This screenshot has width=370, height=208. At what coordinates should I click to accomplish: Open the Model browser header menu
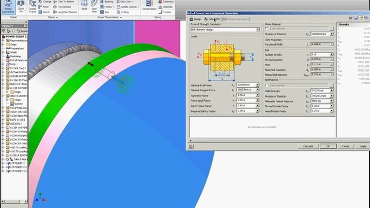point(8,26)
